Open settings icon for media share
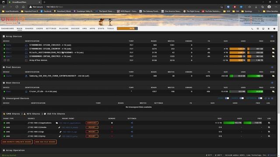This screenshot has width=280, height=157. coord(132,127)
